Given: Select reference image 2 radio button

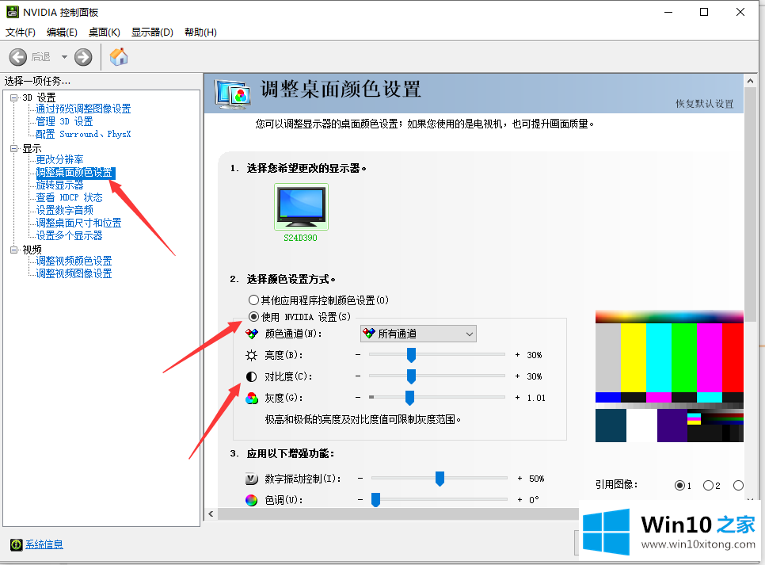Looking at the screenshot, I should pyautogui.click(x=709, y=486).
